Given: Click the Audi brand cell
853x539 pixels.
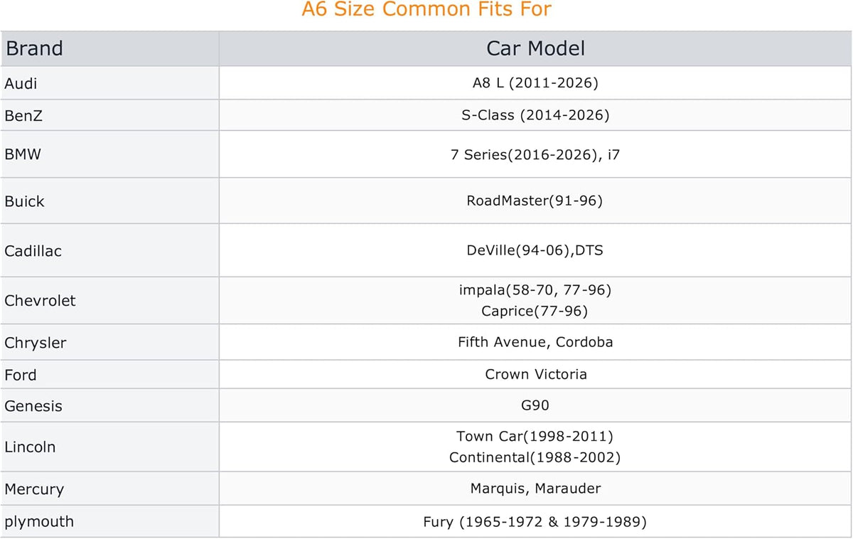Looking at the screenshot, I should 109,83.
